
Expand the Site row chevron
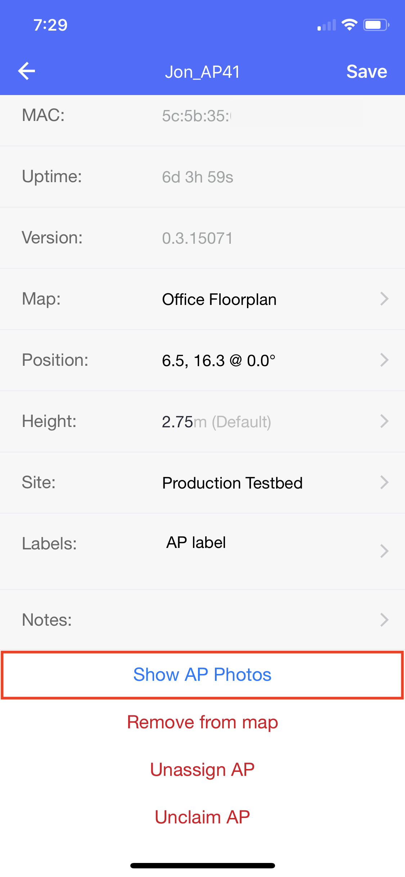pos(384,482)
